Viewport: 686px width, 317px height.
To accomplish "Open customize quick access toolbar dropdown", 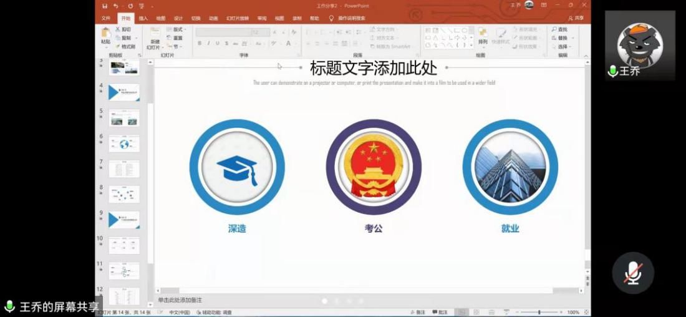I will tap(152, 7).
